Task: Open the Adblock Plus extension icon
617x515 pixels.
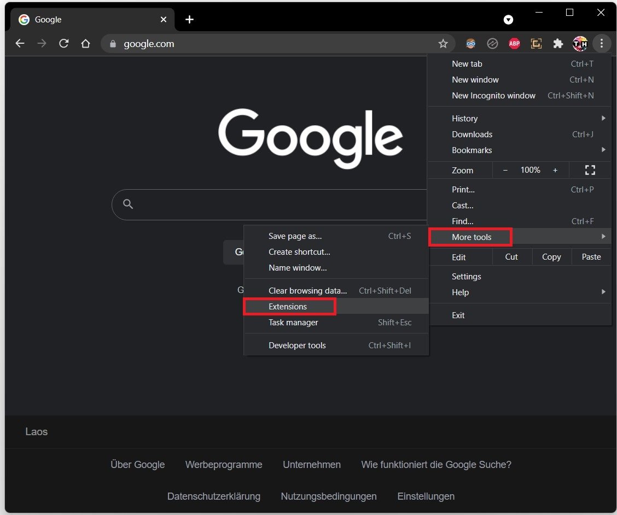Action: pos(514,44)
